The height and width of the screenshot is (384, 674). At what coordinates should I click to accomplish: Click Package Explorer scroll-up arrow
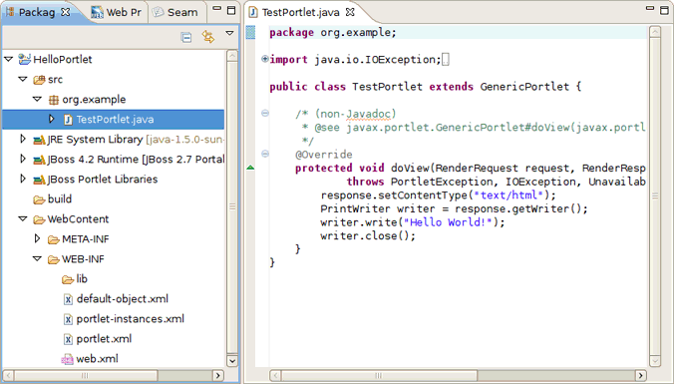tap(232, 56)
